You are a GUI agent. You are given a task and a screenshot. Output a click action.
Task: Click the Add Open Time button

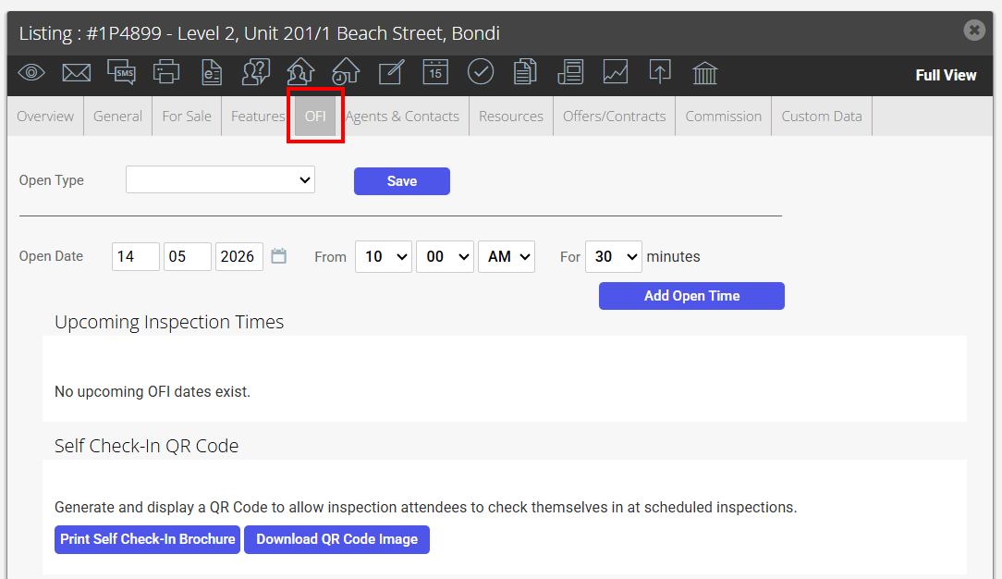691,296
